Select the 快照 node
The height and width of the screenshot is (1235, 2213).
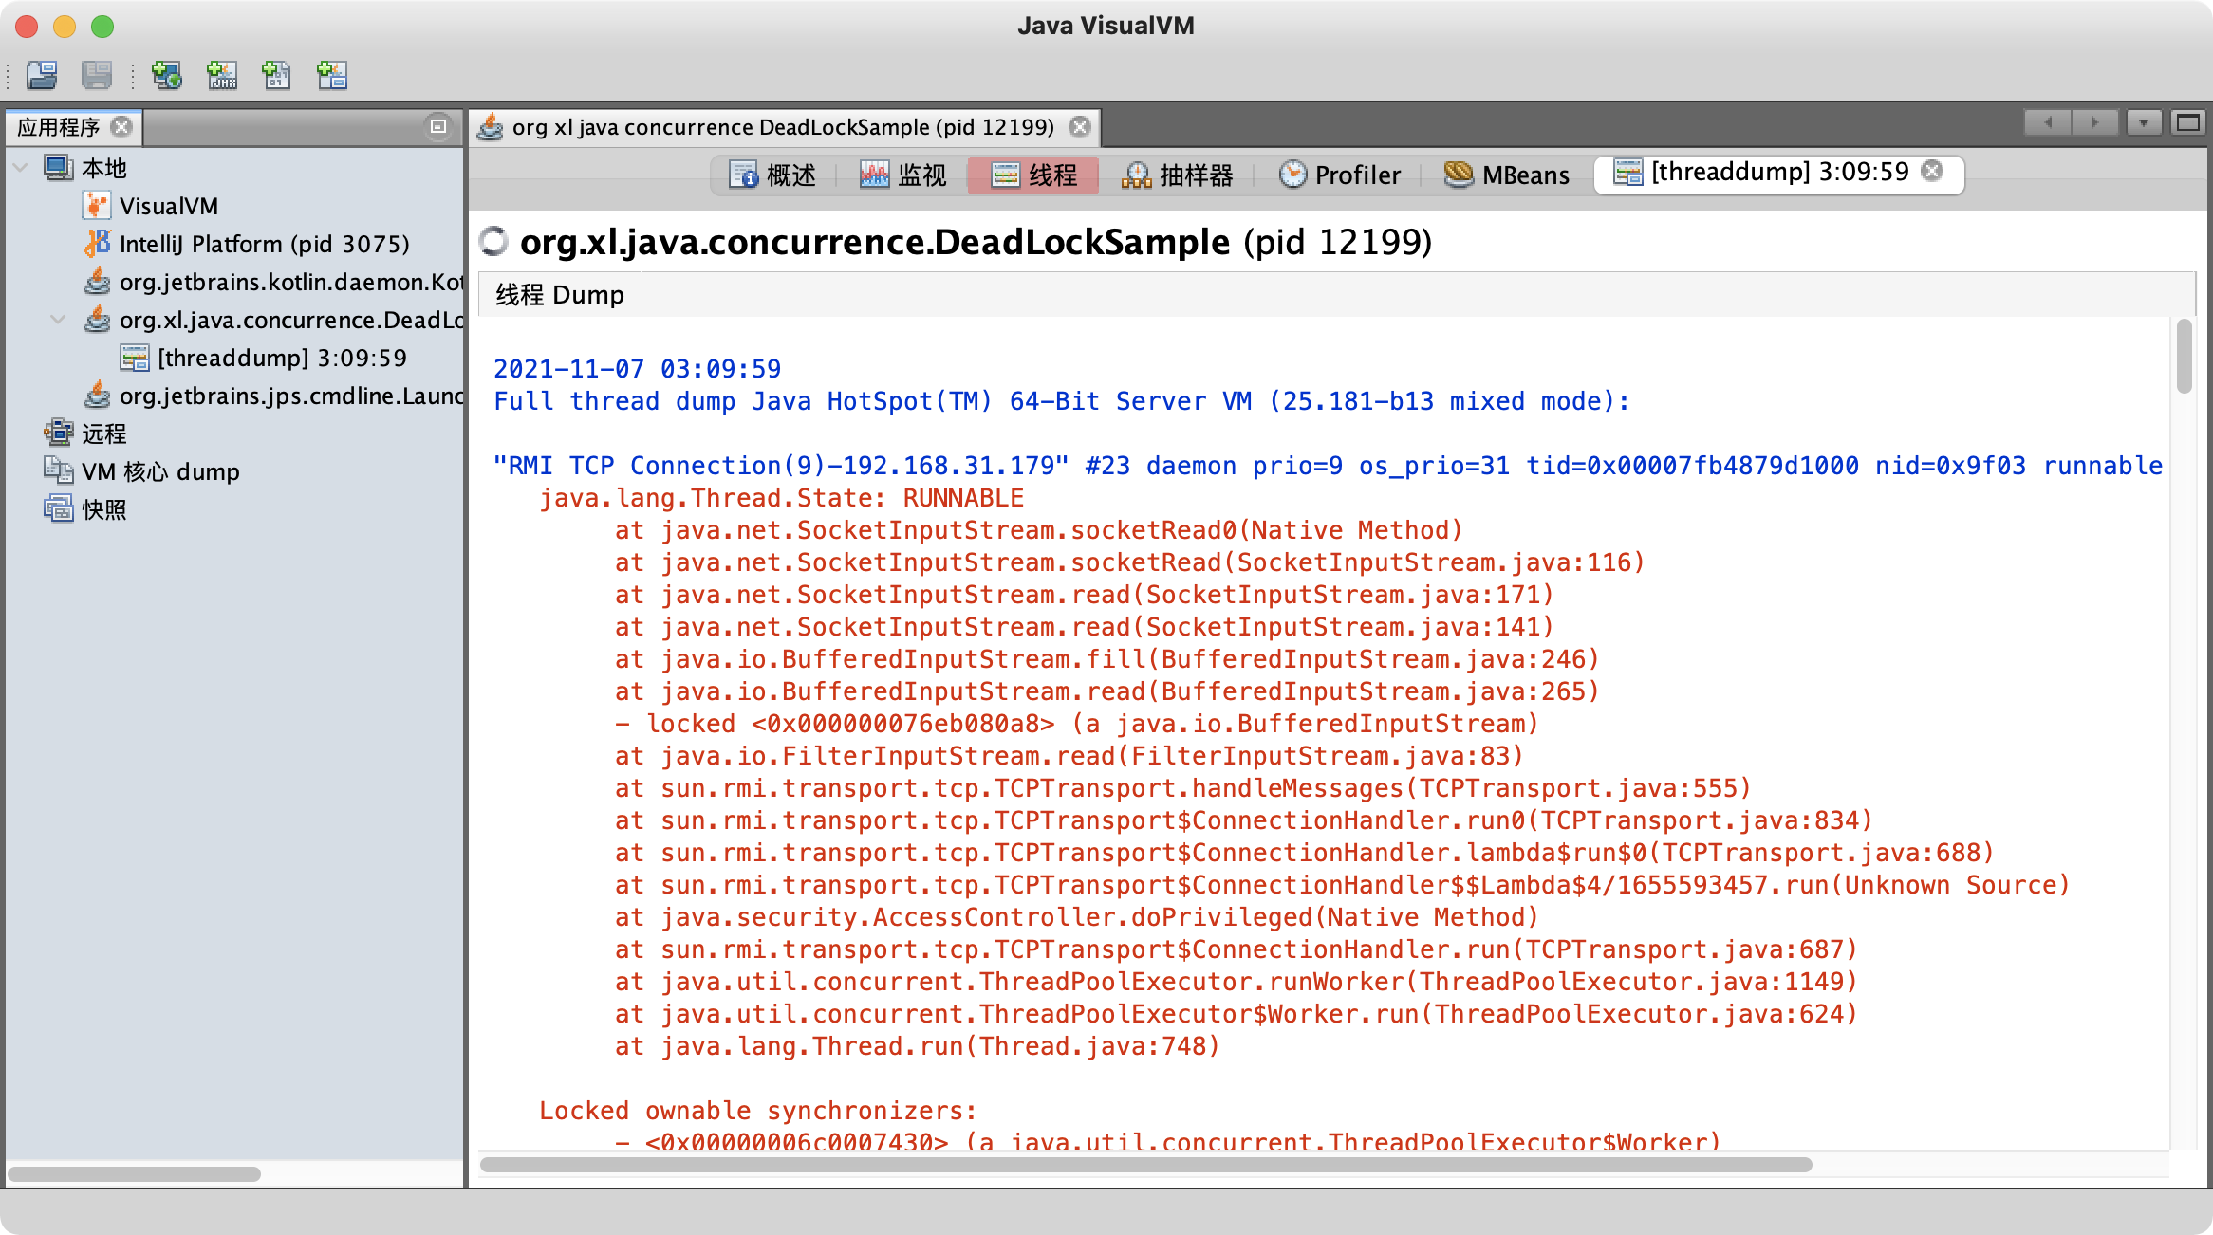[104, 509]
